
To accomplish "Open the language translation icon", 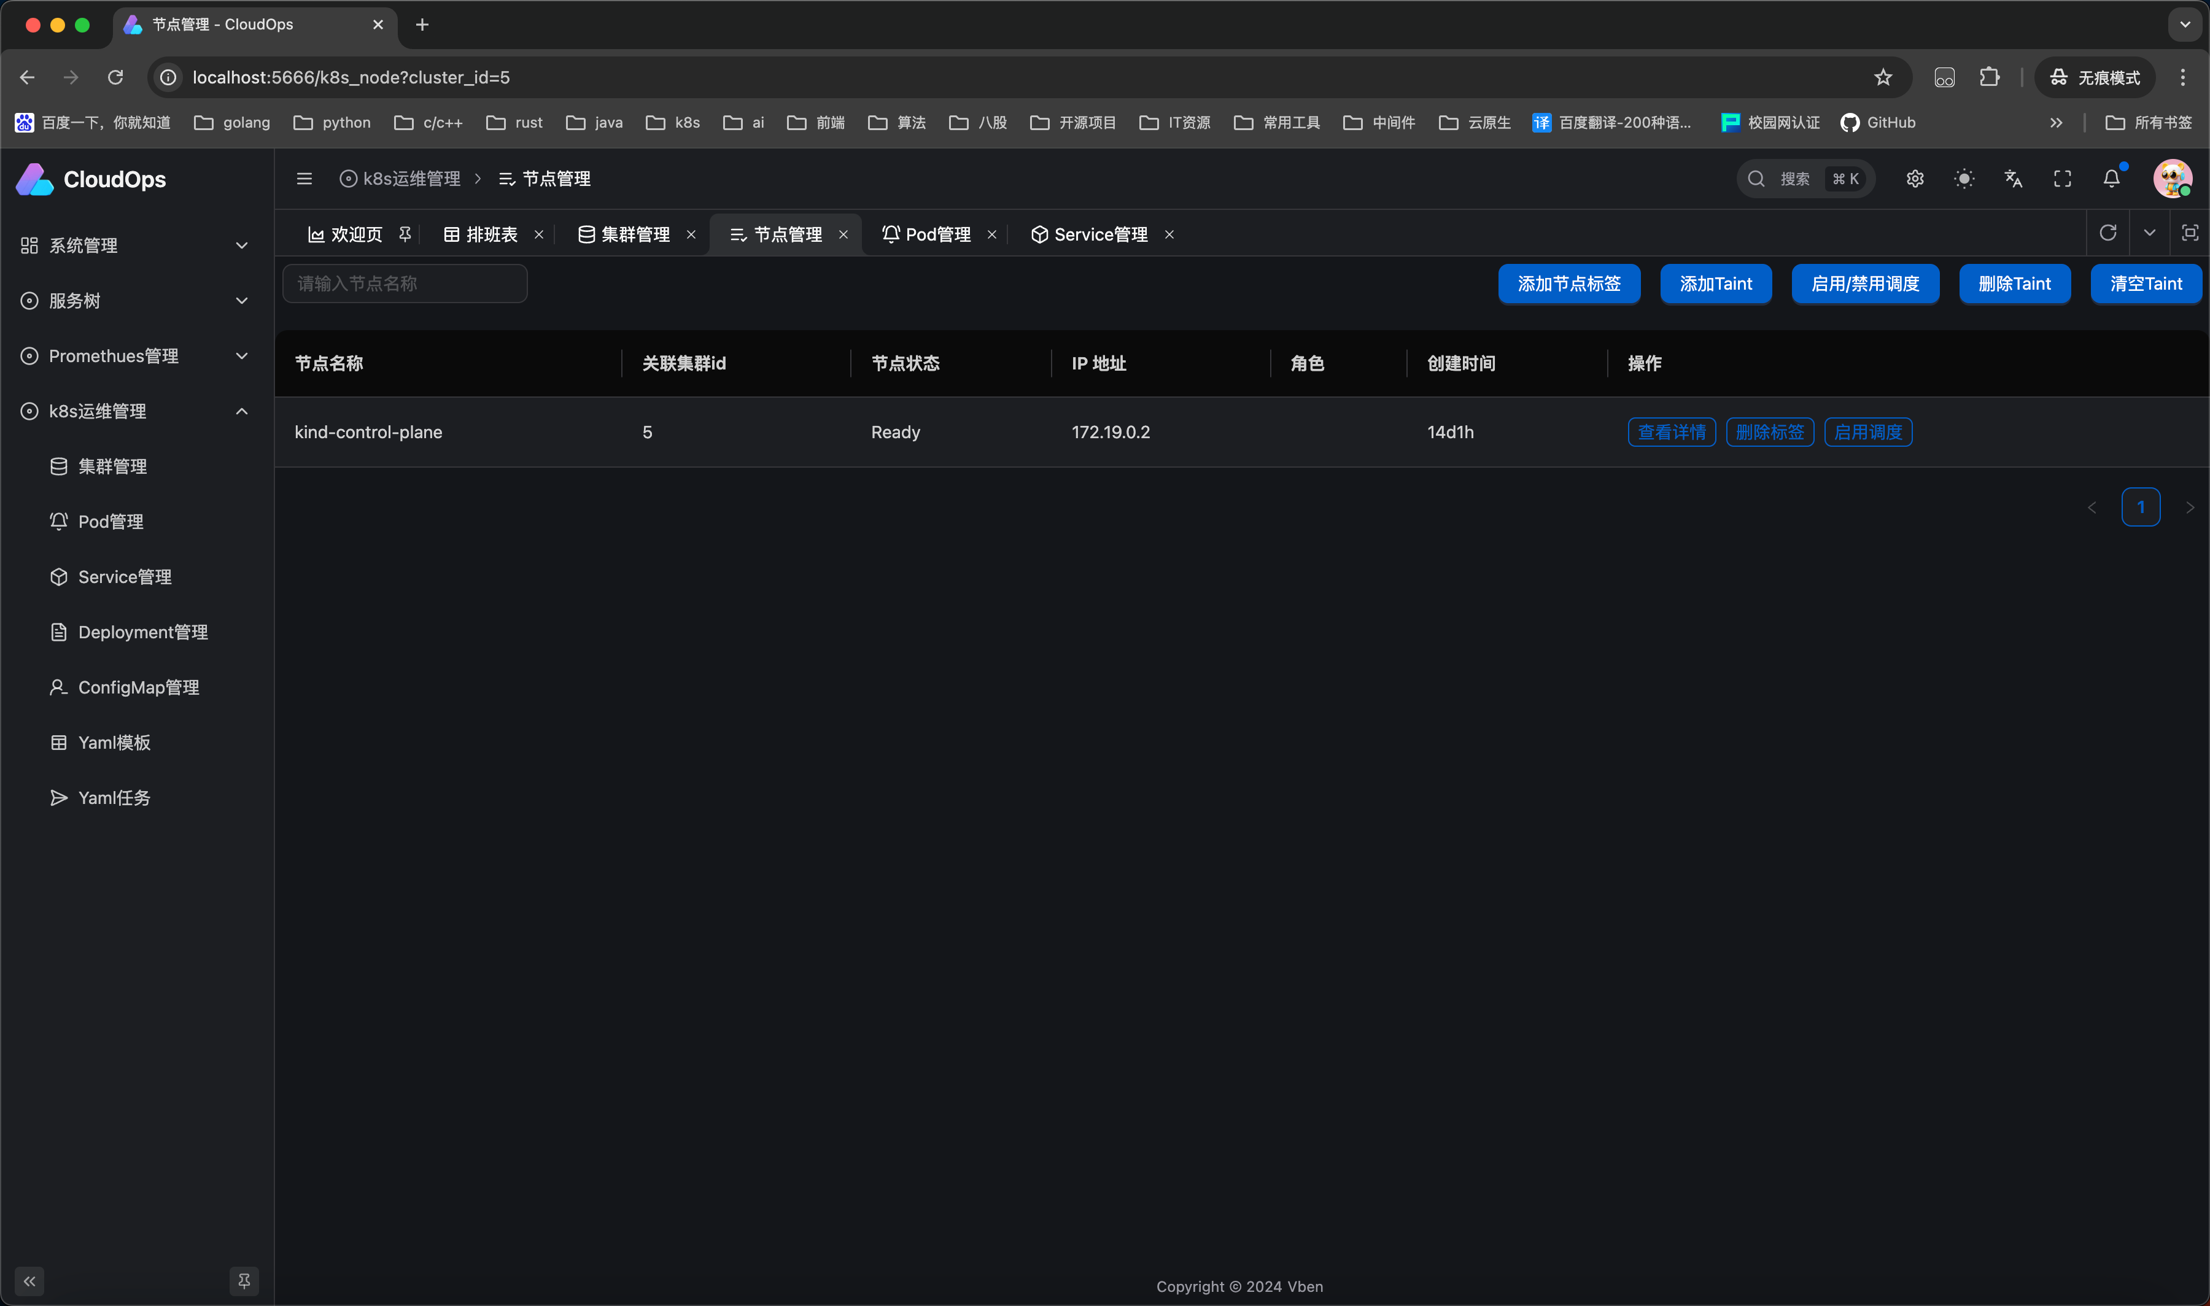I will tap(2014, 179).
